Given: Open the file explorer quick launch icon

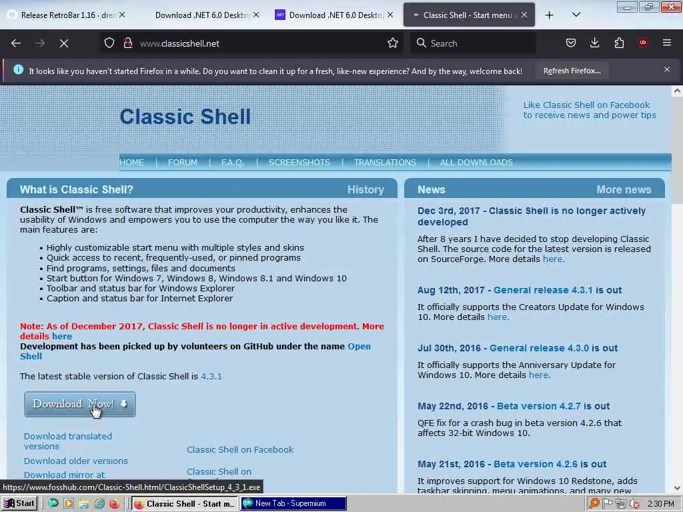Looking at the screenshot, I should (83, 504).
